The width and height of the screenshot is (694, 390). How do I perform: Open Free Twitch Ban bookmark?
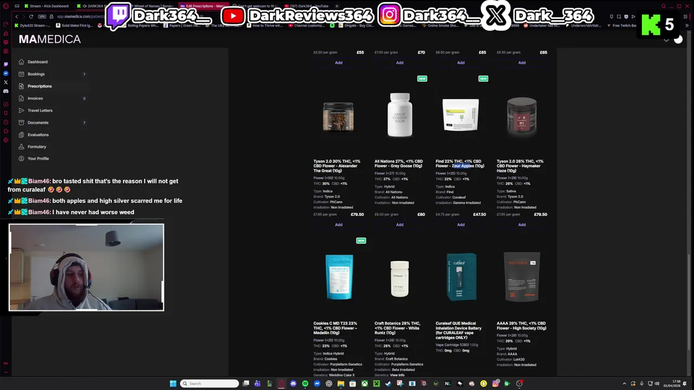622,25
